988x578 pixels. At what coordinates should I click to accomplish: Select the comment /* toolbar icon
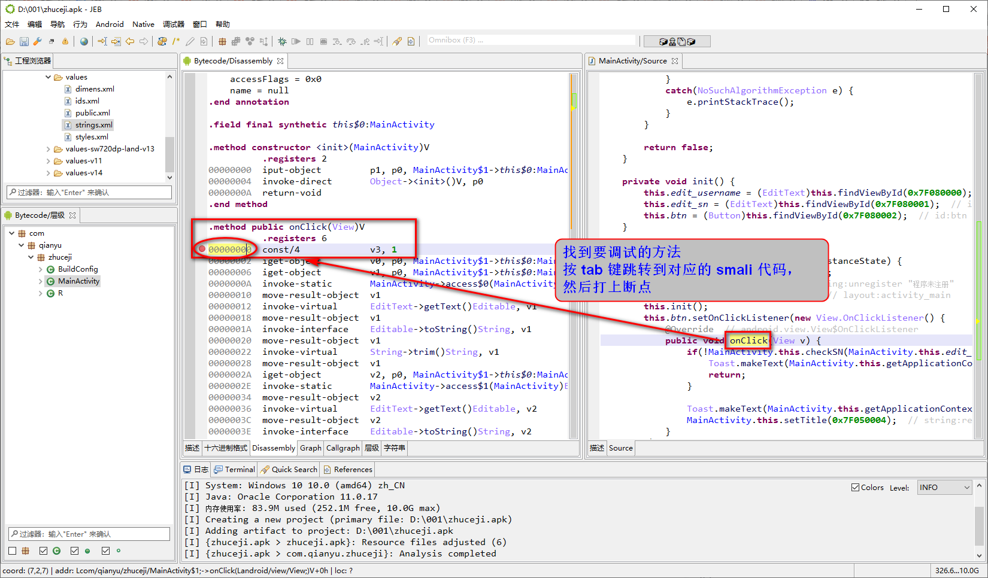175,41
